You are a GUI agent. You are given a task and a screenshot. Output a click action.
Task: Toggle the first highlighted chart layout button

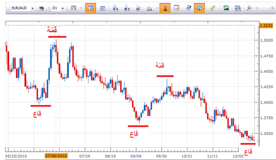pyautogui.click(x=91, y=8)
